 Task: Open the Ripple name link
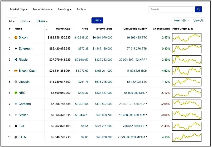23,60
